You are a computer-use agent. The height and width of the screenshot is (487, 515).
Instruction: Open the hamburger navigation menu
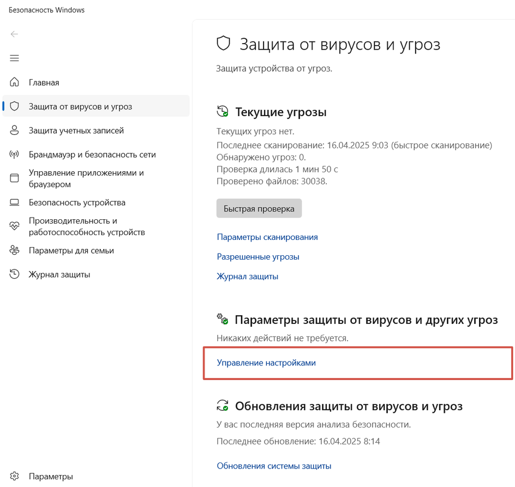tap(14, 58)
